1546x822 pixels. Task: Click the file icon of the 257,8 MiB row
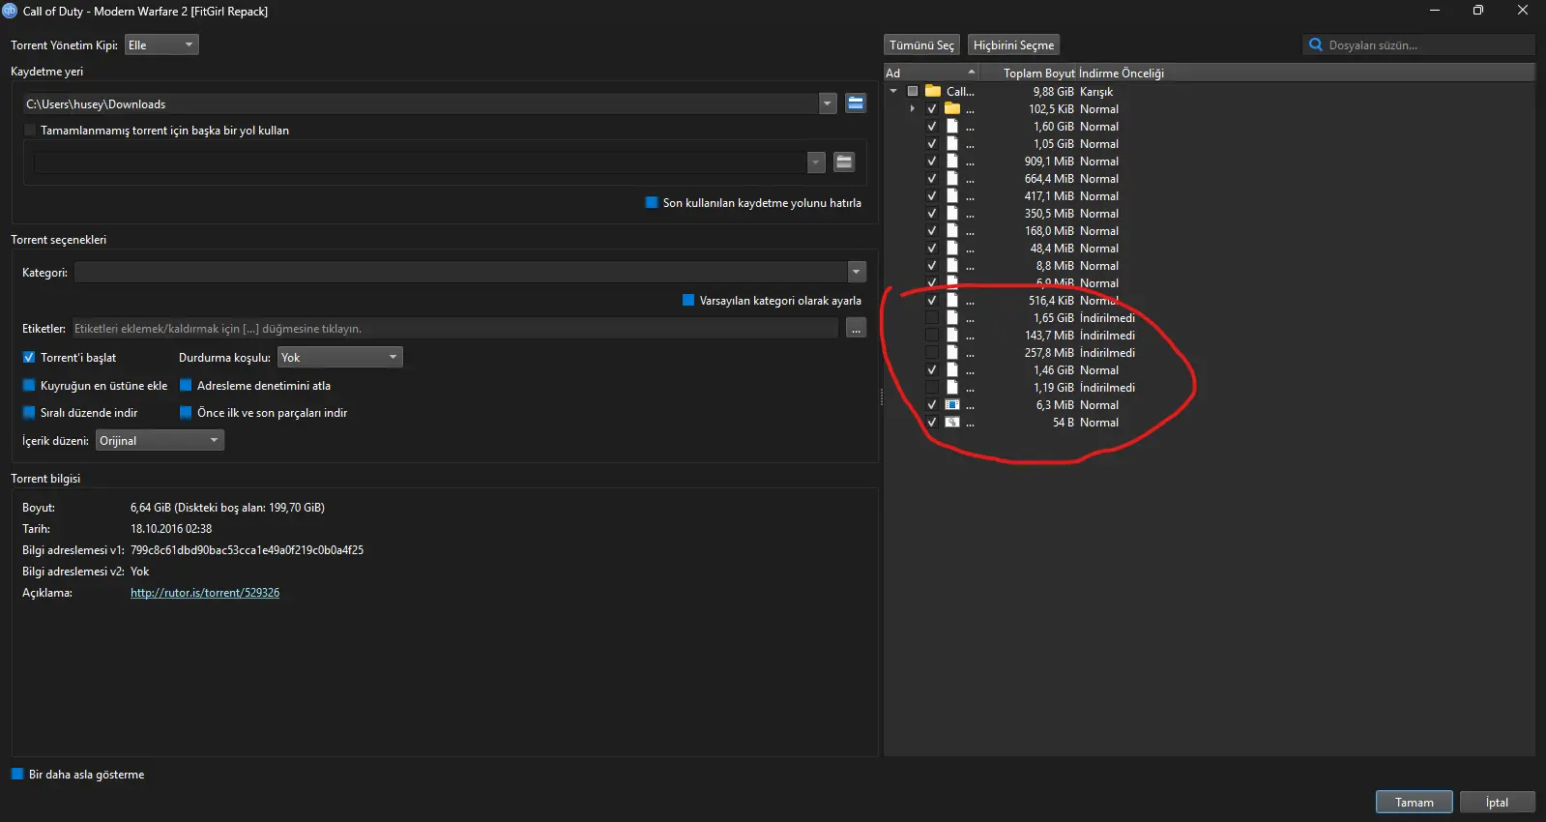click(952, 352)
